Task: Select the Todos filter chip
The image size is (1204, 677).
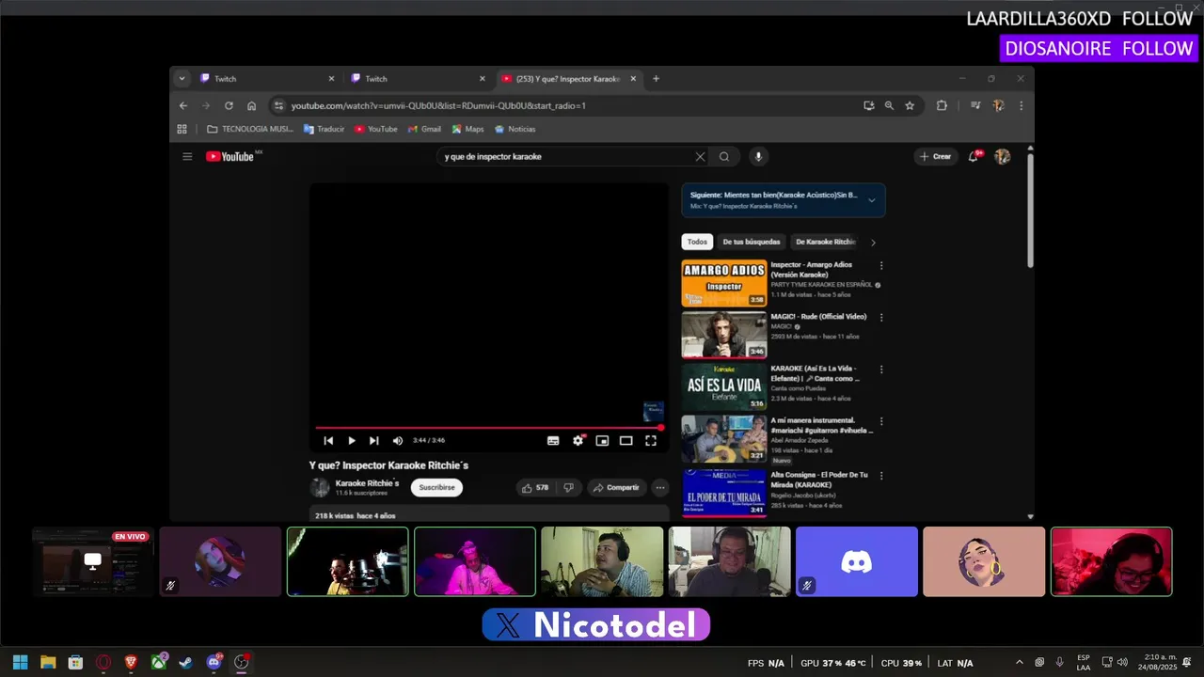Action: (697, 242)
